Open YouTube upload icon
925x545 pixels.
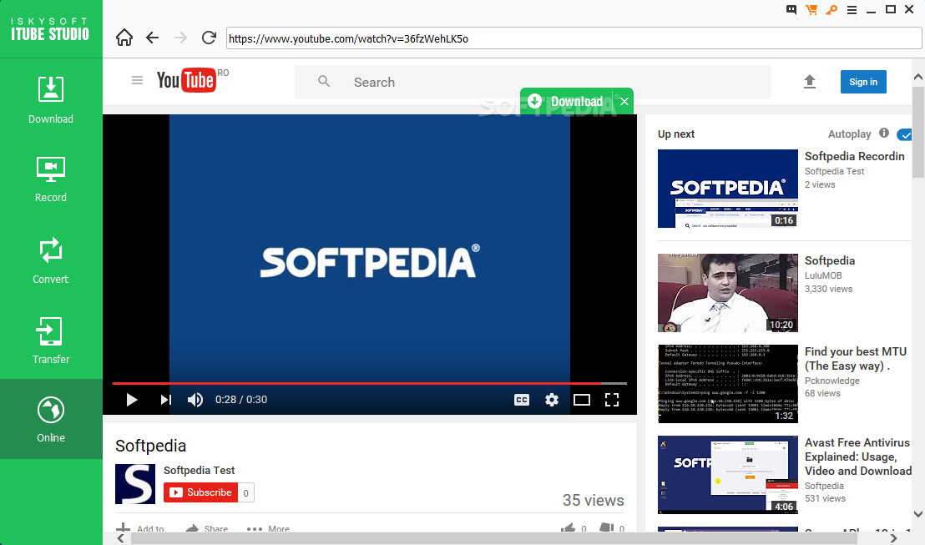[x=810, y=82]
